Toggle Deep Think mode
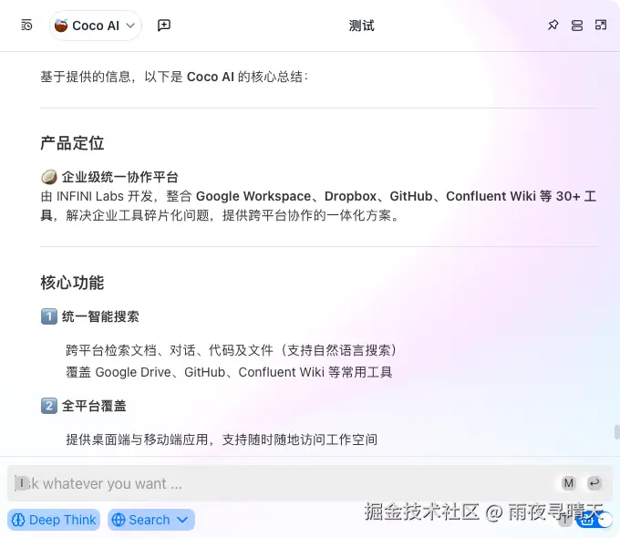The width and height of the screenshot is (620, 538). pyautogui.click(x=54, y=520)
